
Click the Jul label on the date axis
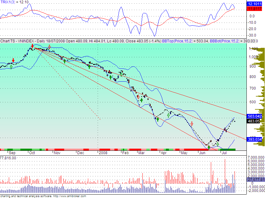224,153
